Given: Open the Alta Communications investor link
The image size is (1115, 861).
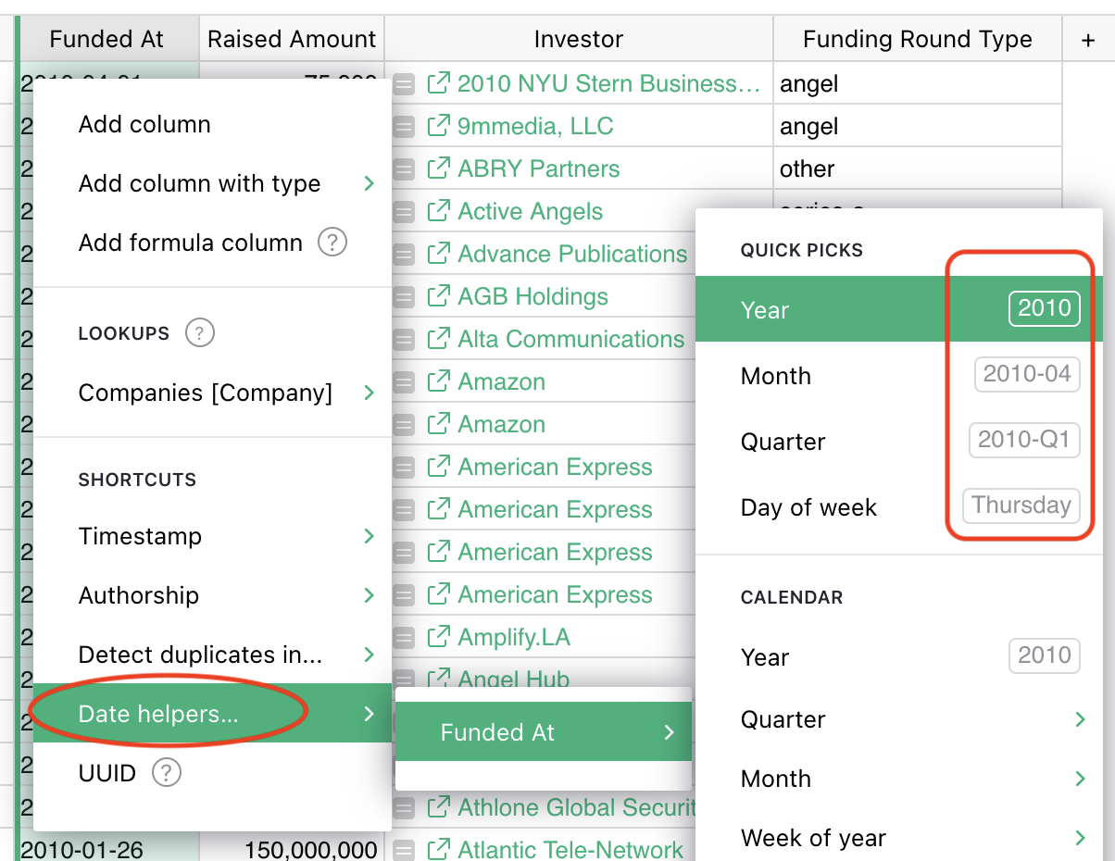Looking at the screenshot, I should [x=570, y=340].
